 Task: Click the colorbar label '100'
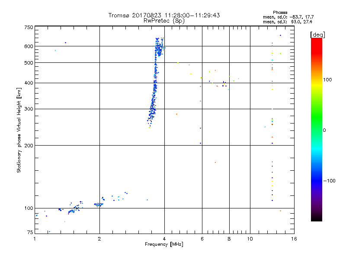click(327, 80)
